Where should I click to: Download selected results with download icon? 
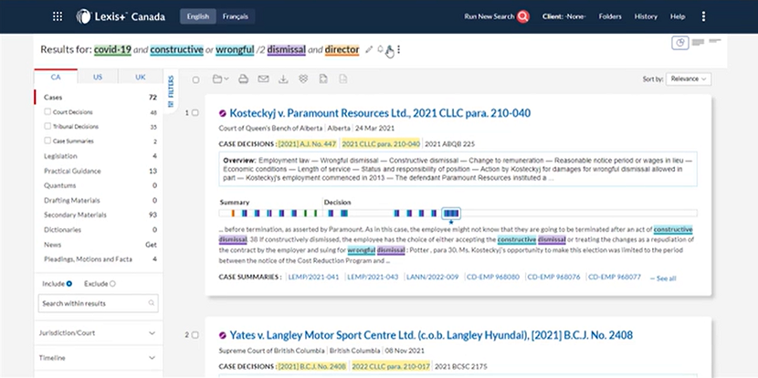pos(283,79)
